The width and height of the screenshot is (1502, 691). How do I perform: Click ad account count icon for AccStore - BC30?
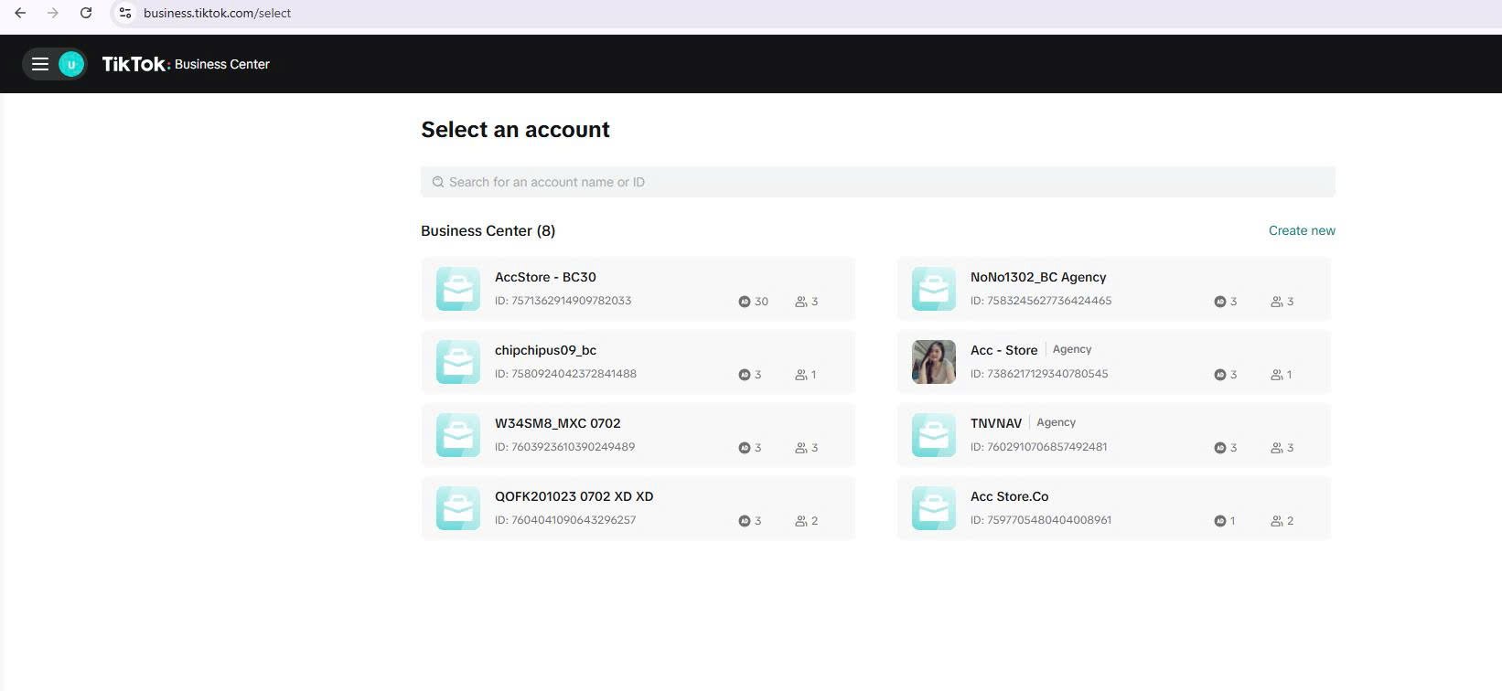(x=745, y=302)
